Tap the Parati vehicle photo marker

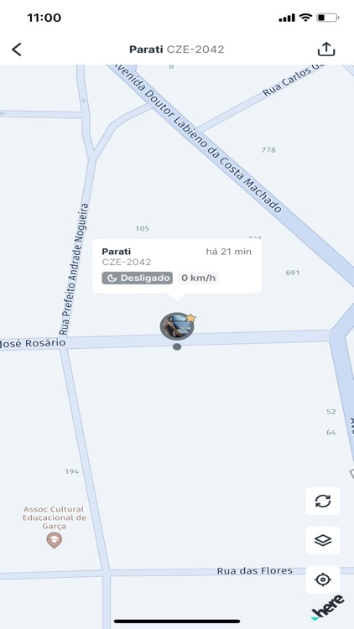tap(177, 325)
